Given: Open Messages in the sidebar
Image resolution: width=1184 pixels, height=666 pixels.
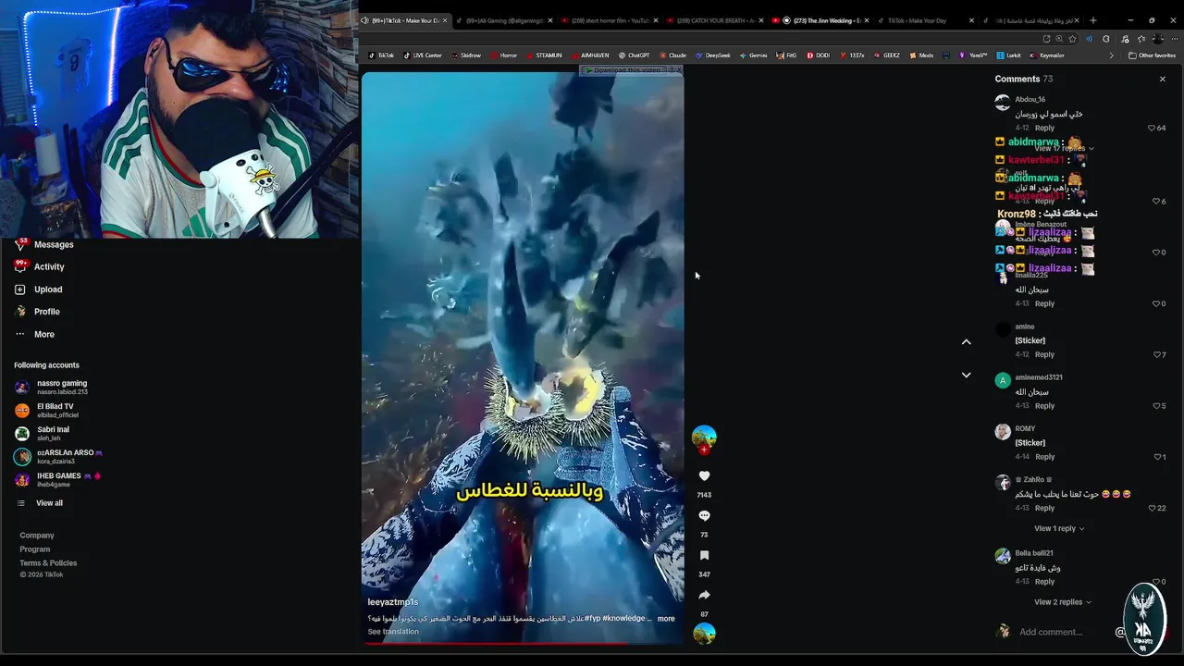Looking at the screenshot, I should (43, 244).
